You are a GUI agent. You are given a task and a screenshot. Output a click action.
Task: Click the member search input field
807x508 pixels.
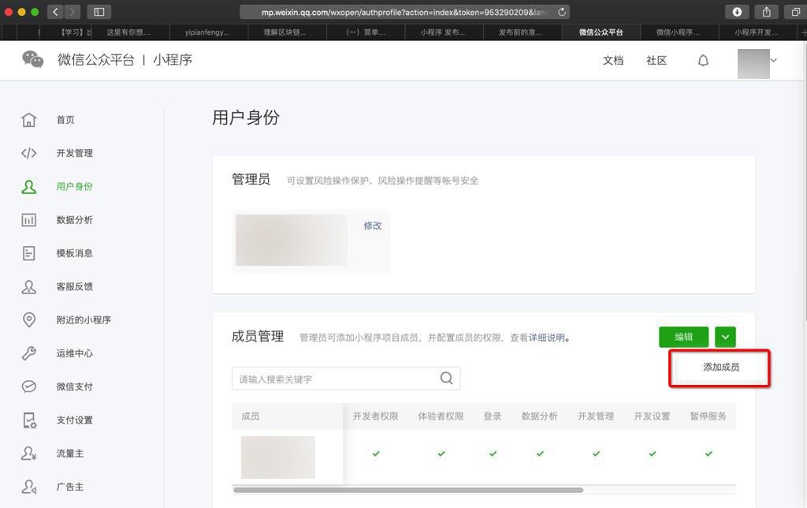coord(346,379)
